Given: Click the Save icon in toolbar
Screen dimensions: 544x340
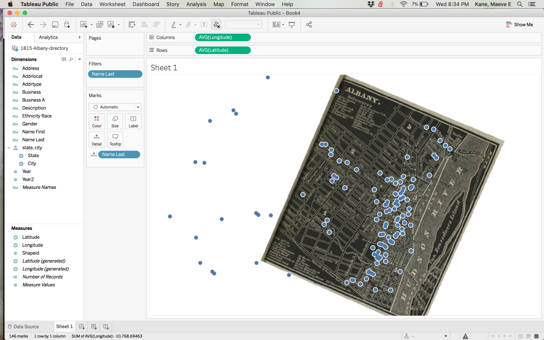Looking at the screenshot, I should click(x=55, y=24).
